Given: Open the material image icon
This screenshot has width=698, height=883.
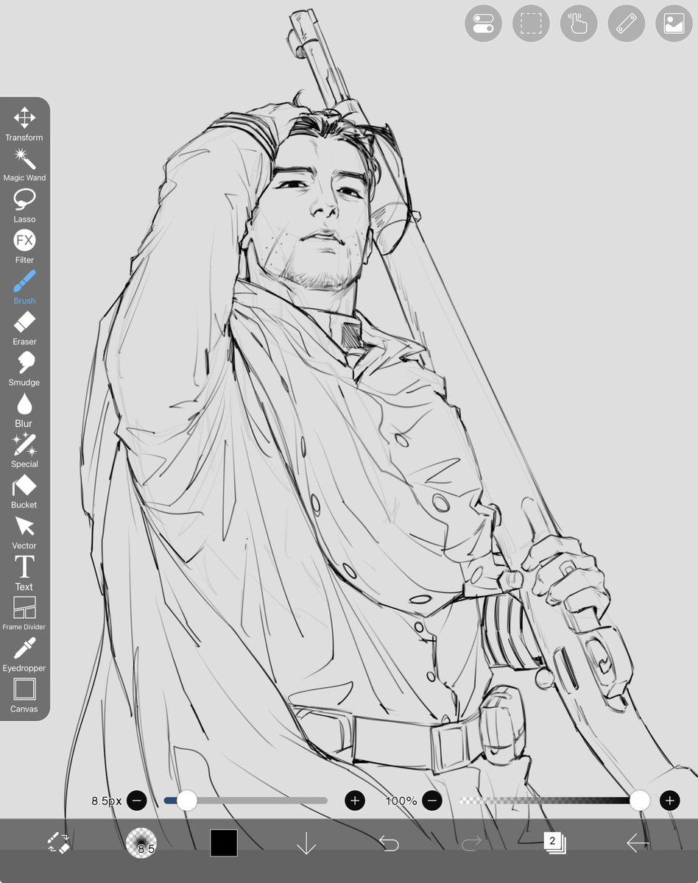Looking at the screenshot, I should point(674,24).
